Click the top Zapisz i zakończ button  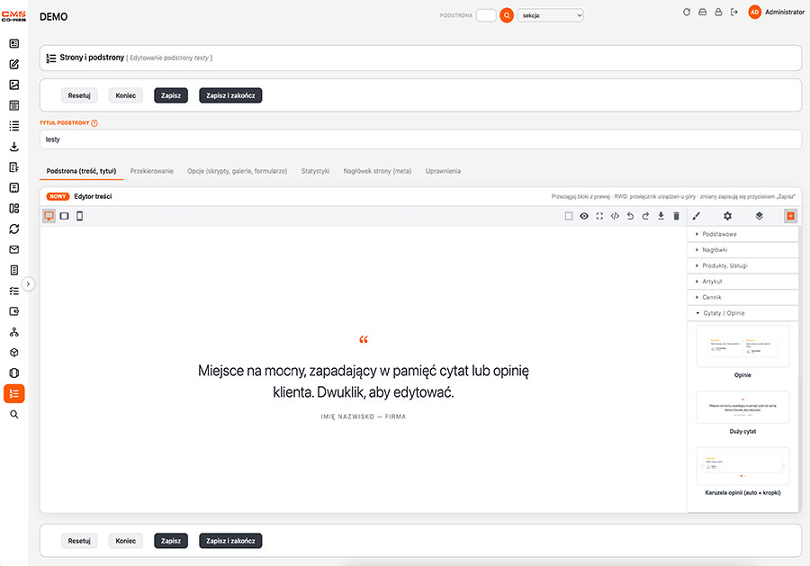[230, 95]
